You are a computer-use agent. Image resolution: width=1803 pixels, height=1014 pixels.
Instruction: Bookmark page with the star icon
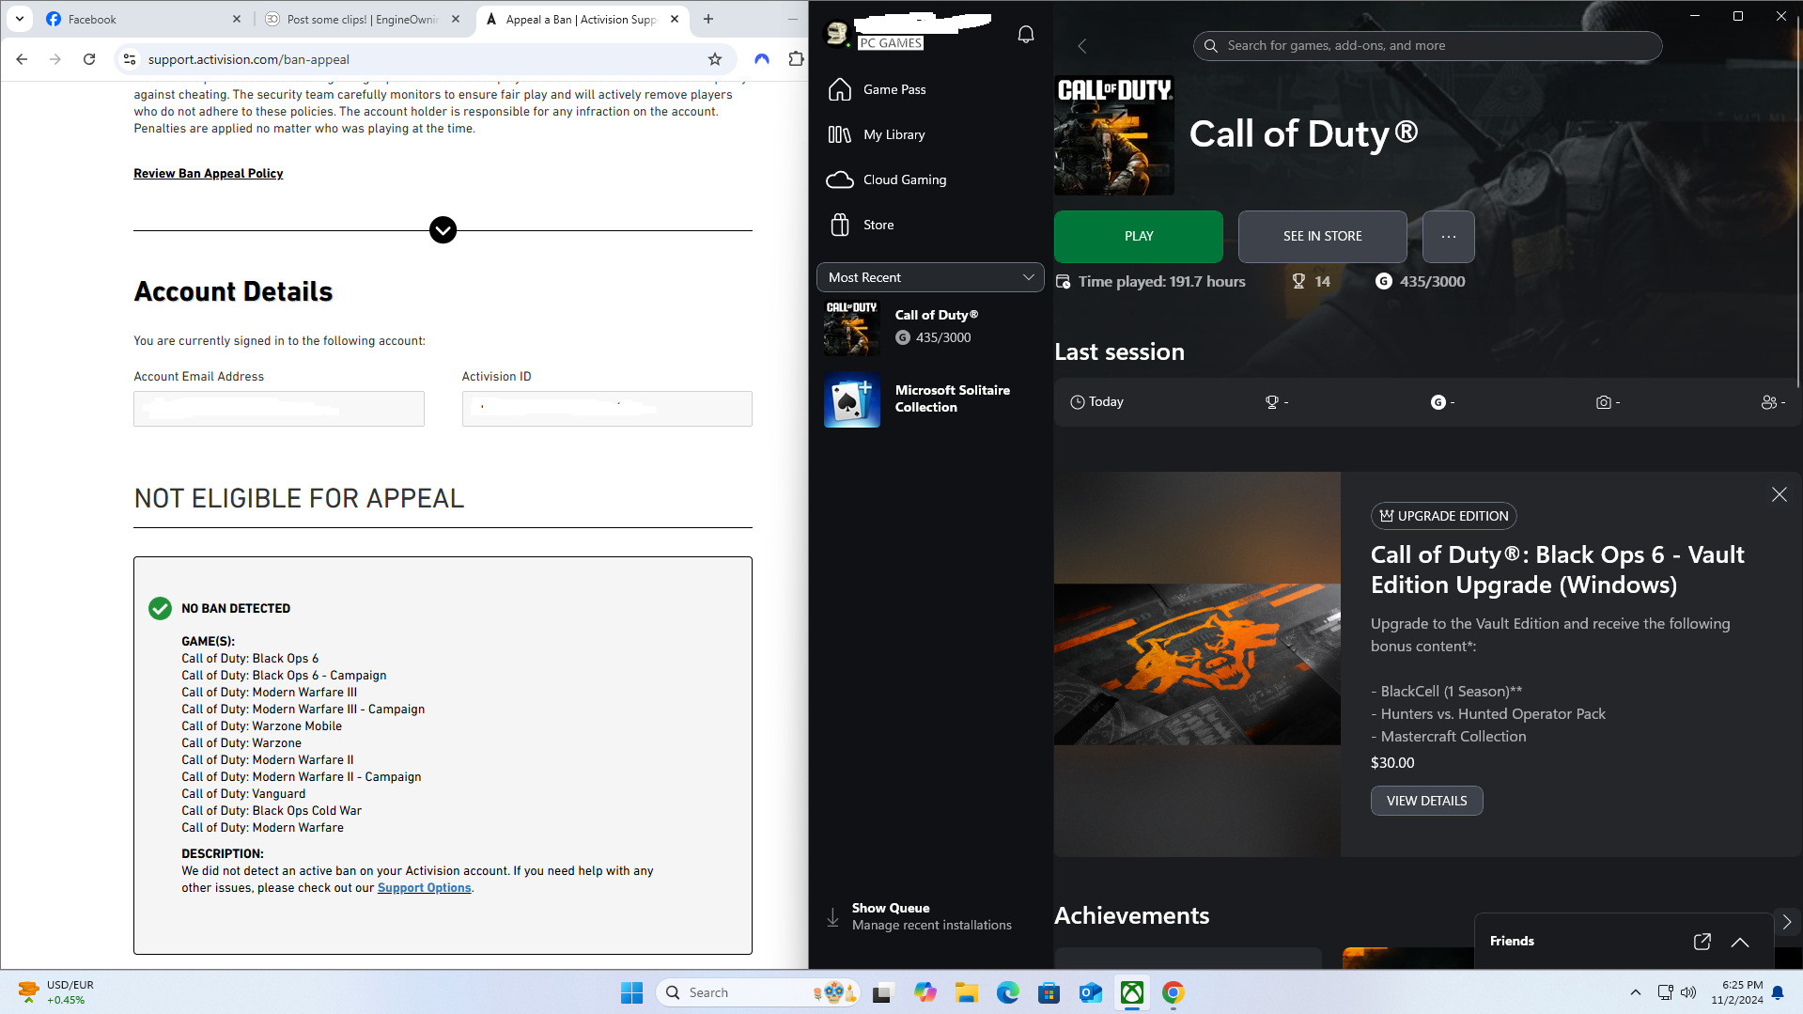point(715,59)
